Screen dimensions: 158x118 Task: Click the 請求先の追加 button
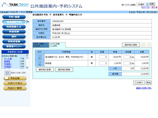[131, 45]
